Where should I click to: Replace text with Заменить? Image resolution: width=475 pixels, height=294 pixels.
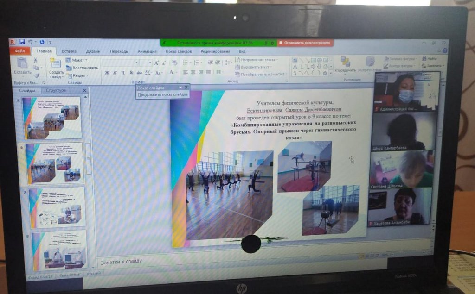(x=433, y=66)
